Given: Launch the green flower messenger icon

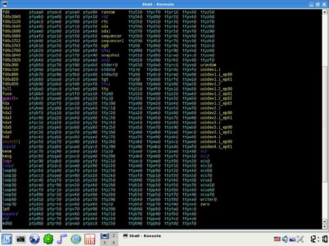Looking at the screenshot, I should (x=48, y=239).
